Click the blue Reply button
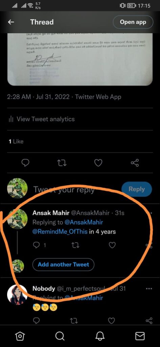The height and width of the screenshot is (347, 160). point(137,189)
